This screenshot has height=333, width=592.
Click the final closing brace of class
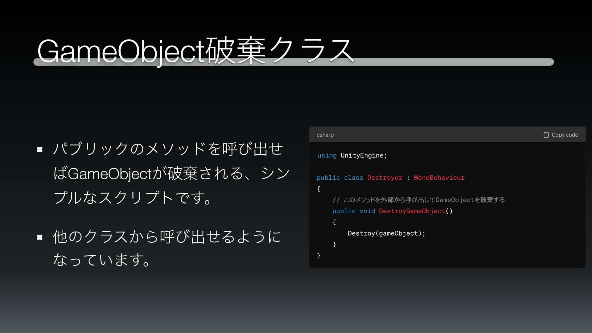click(319, 255)
